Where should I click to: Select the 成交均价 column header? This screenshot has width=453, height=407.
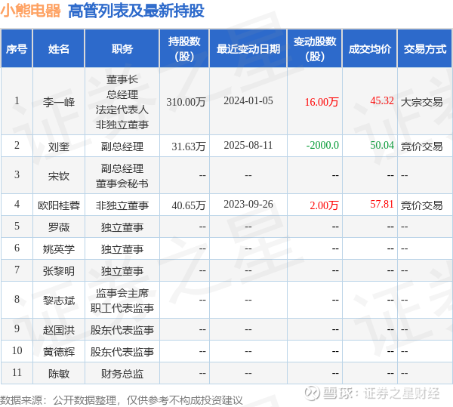click(x=369, y=48)
